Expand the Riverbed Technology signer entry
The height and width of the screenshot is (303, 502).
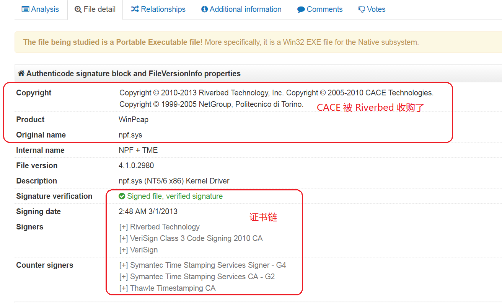pyautogui.click(x=123, y=227)
